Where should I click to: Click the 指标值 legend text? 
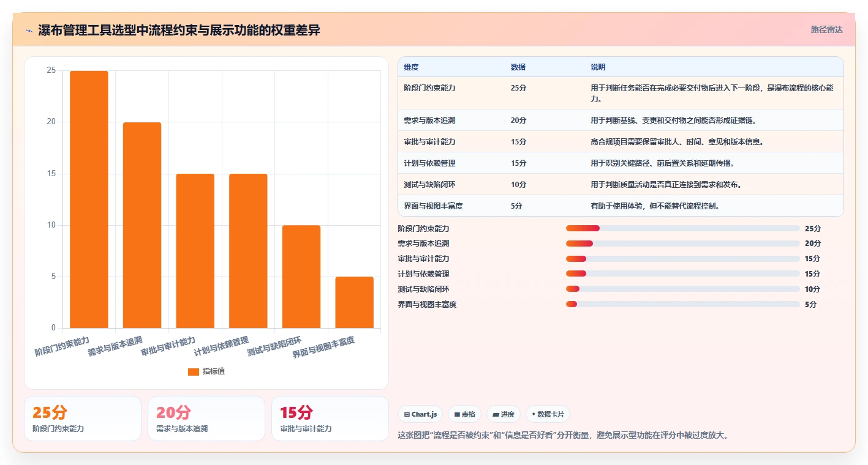coord(214,371)
